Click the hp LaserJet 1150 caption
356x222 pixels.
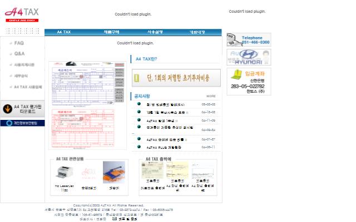pos(65,188)
